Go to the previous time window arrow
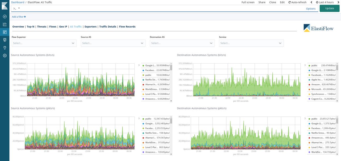 pos(311,2)
